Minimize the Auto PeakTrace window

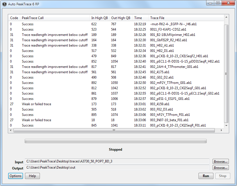point(210,3)
